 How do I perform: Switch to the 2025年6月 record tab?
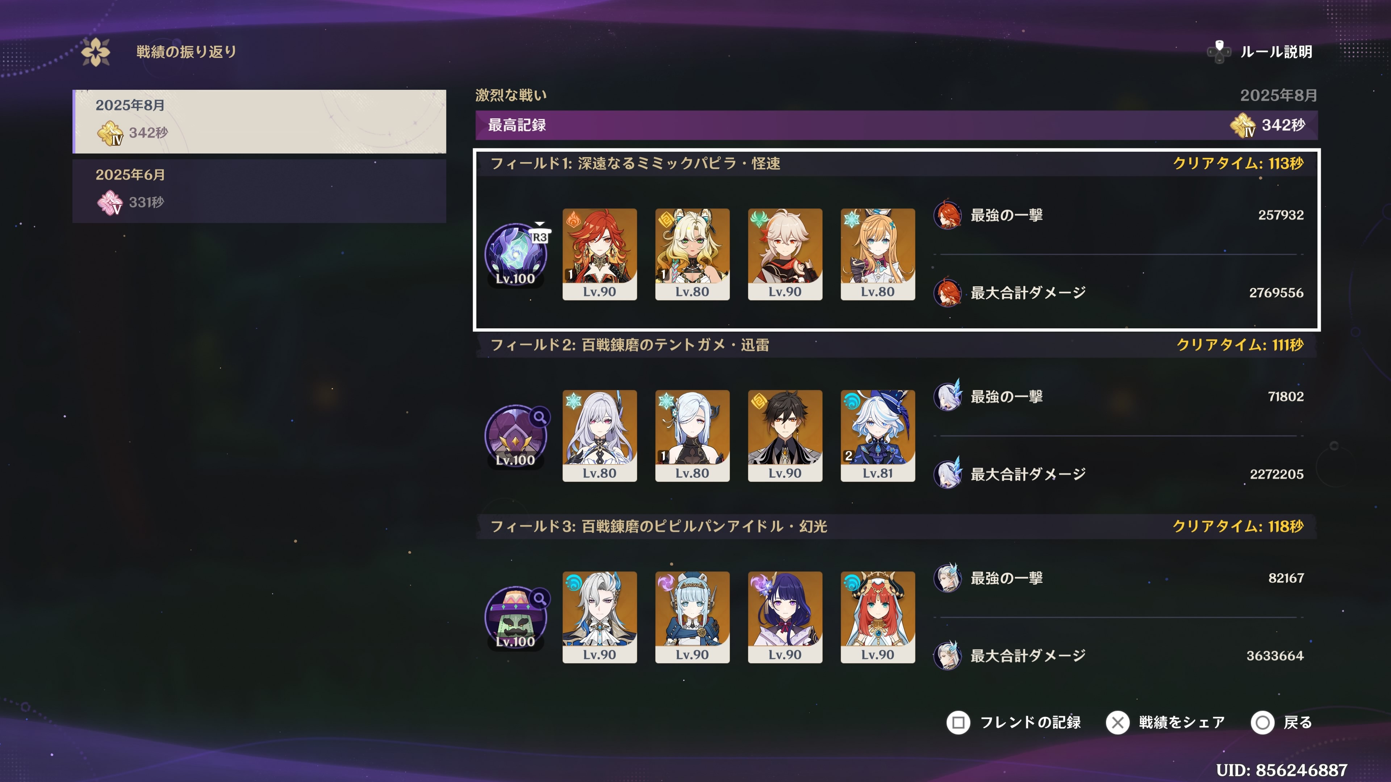pyautogui.click(x=260, y=191)
